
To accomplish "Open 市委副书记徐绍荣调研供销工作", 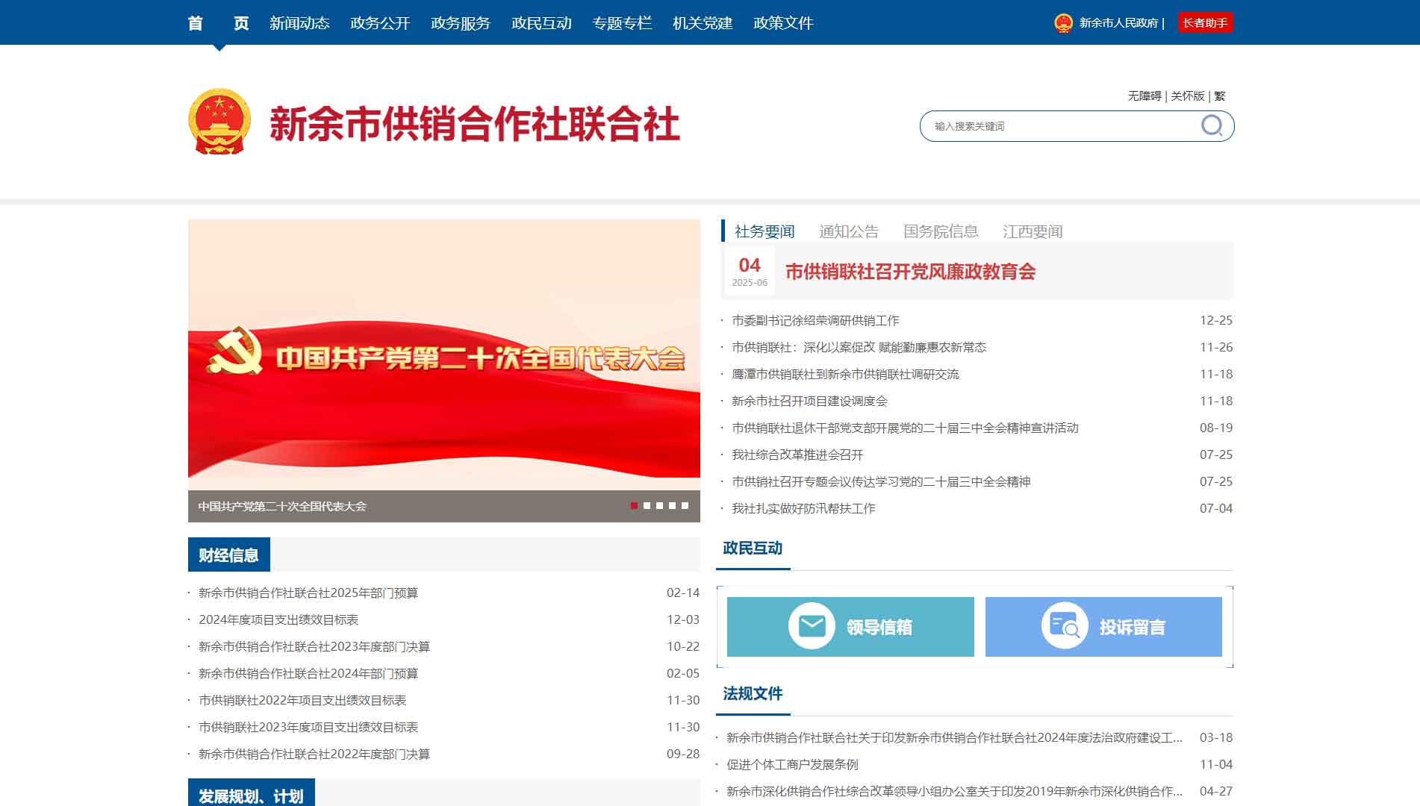I will point(815,320).
